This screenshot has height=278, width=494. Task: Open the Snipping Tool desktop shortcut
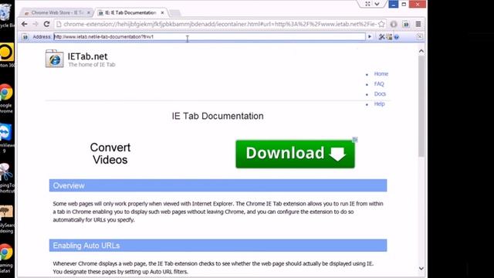(6, 178)
